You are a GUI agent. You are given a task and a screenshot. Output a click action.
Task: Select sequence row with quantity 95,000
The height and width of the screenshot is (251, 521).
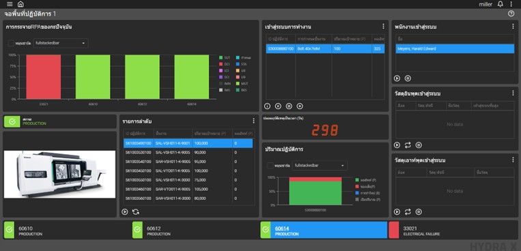click(x=188, y=162)
